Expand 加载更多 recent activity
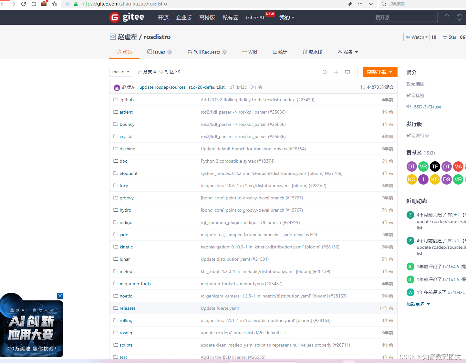 [418, 304]
